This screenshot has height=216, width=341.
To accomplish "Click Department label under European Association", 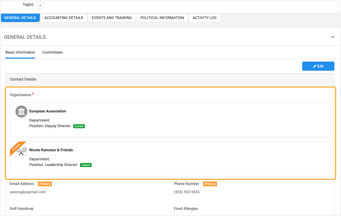I will pyautogui.click(x=39, y=120).
